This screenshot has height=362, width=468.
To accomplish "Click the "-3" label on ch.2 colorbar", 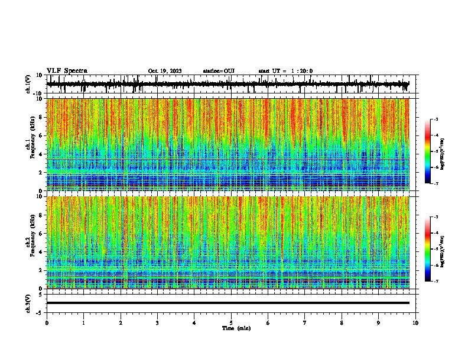I will point(435,217).
